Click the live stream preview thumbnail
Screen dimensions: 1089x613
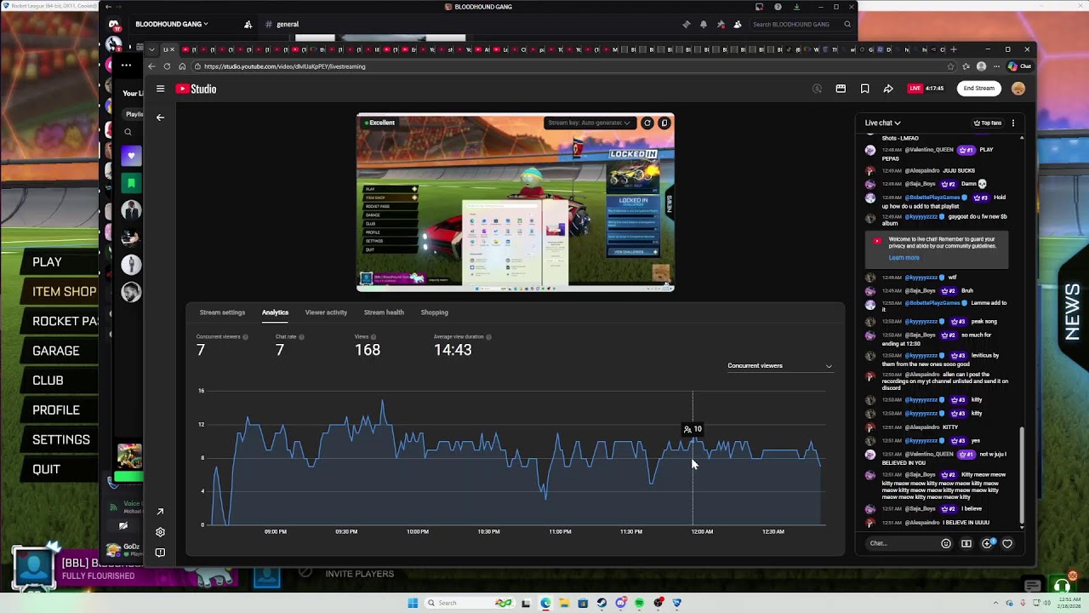coord(516,202)
